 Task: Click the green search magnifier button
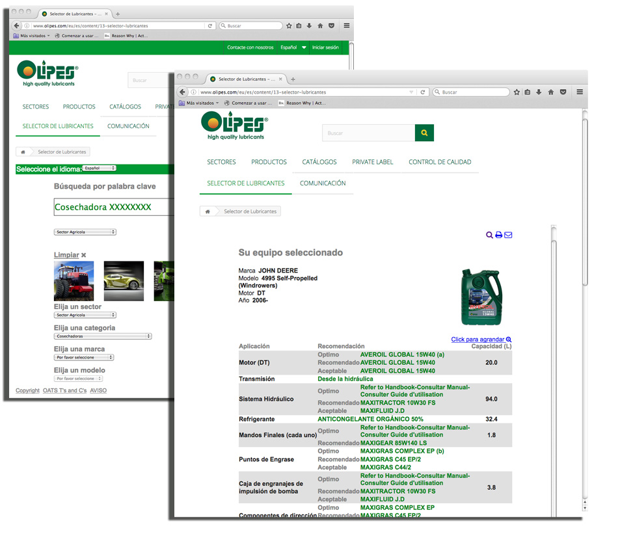point(424,133)
